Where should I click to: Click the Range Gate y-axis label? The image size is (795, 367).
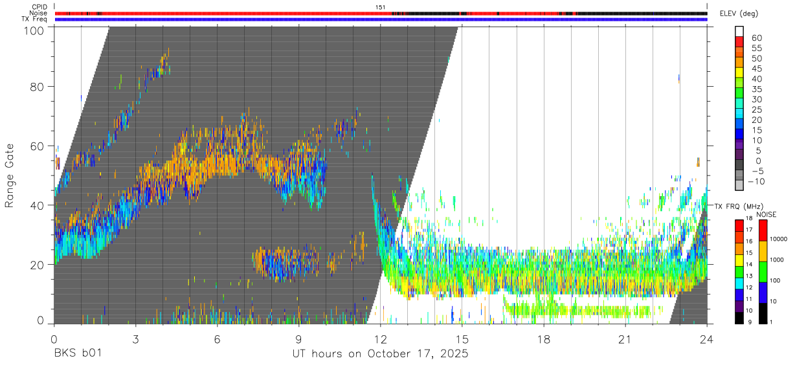coord(10,175)
